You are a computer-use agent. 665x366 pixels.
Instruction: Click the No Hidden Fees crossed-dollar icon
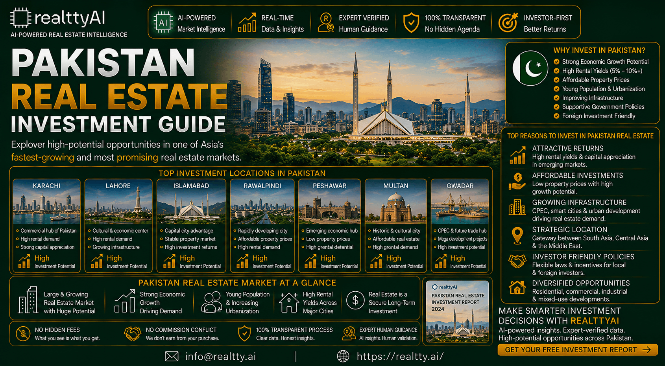click(x=23, y=334)
